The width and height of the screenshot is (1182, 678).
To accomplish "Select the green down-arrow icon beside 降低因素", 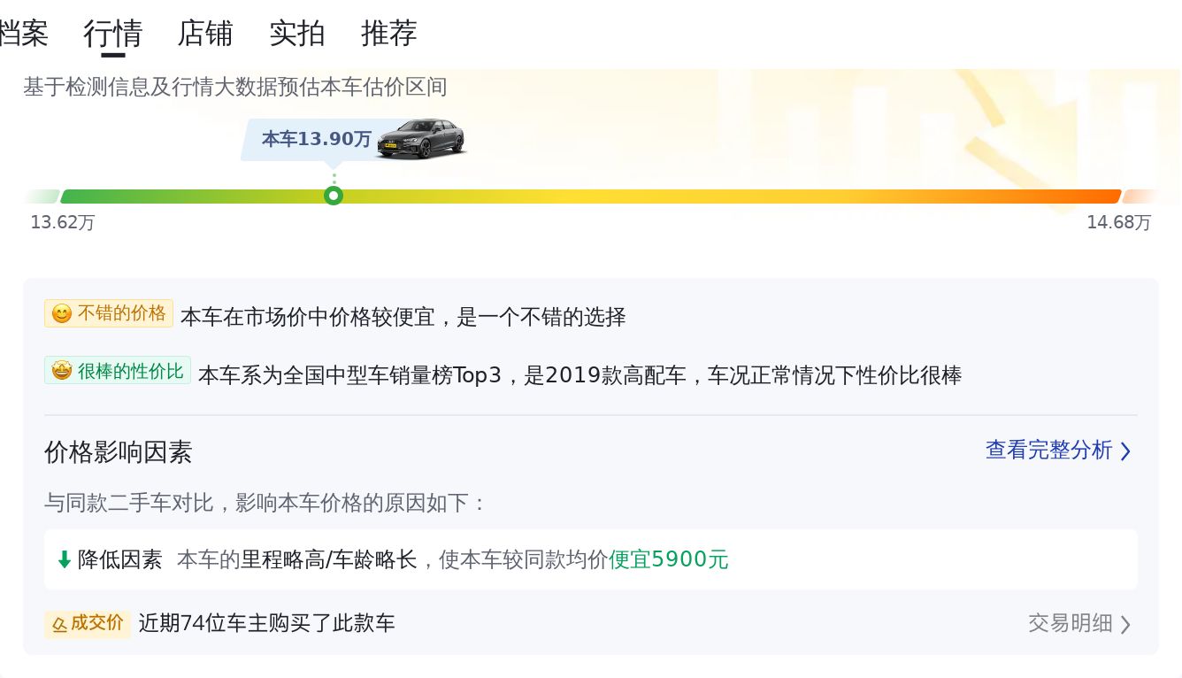I will click(x=63, y=559).
